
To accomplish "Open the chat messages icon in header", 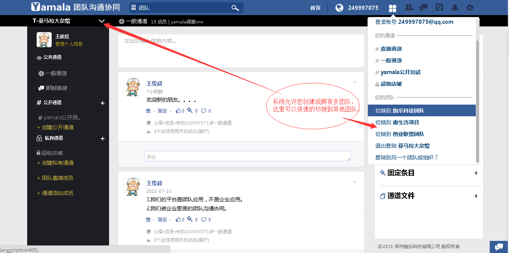I will pos(424,8).
